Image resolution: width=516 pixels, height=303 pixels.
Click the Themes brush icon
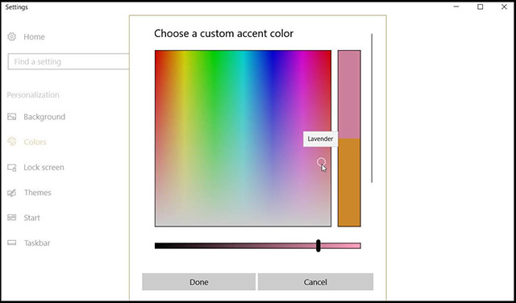12,193
